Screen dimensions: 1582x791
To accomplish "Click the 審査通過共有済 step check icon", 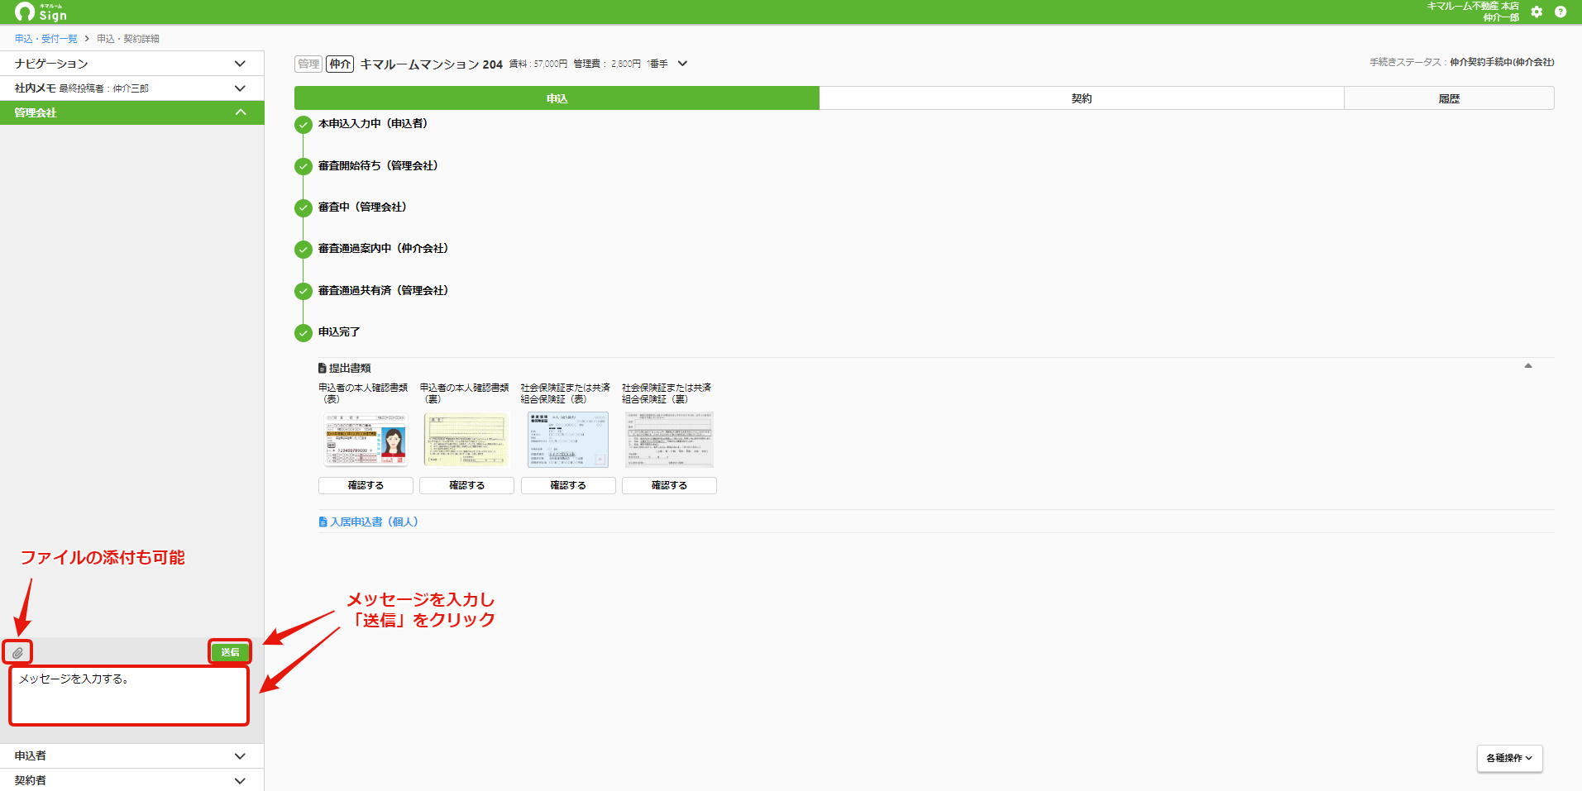I will point(303,291).
